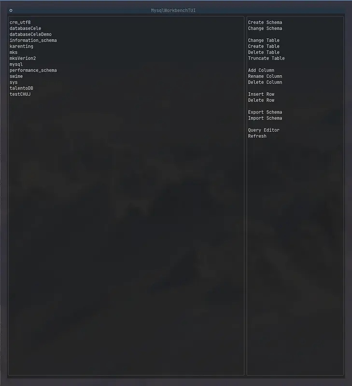Select Import Schema action

(265, 118)
